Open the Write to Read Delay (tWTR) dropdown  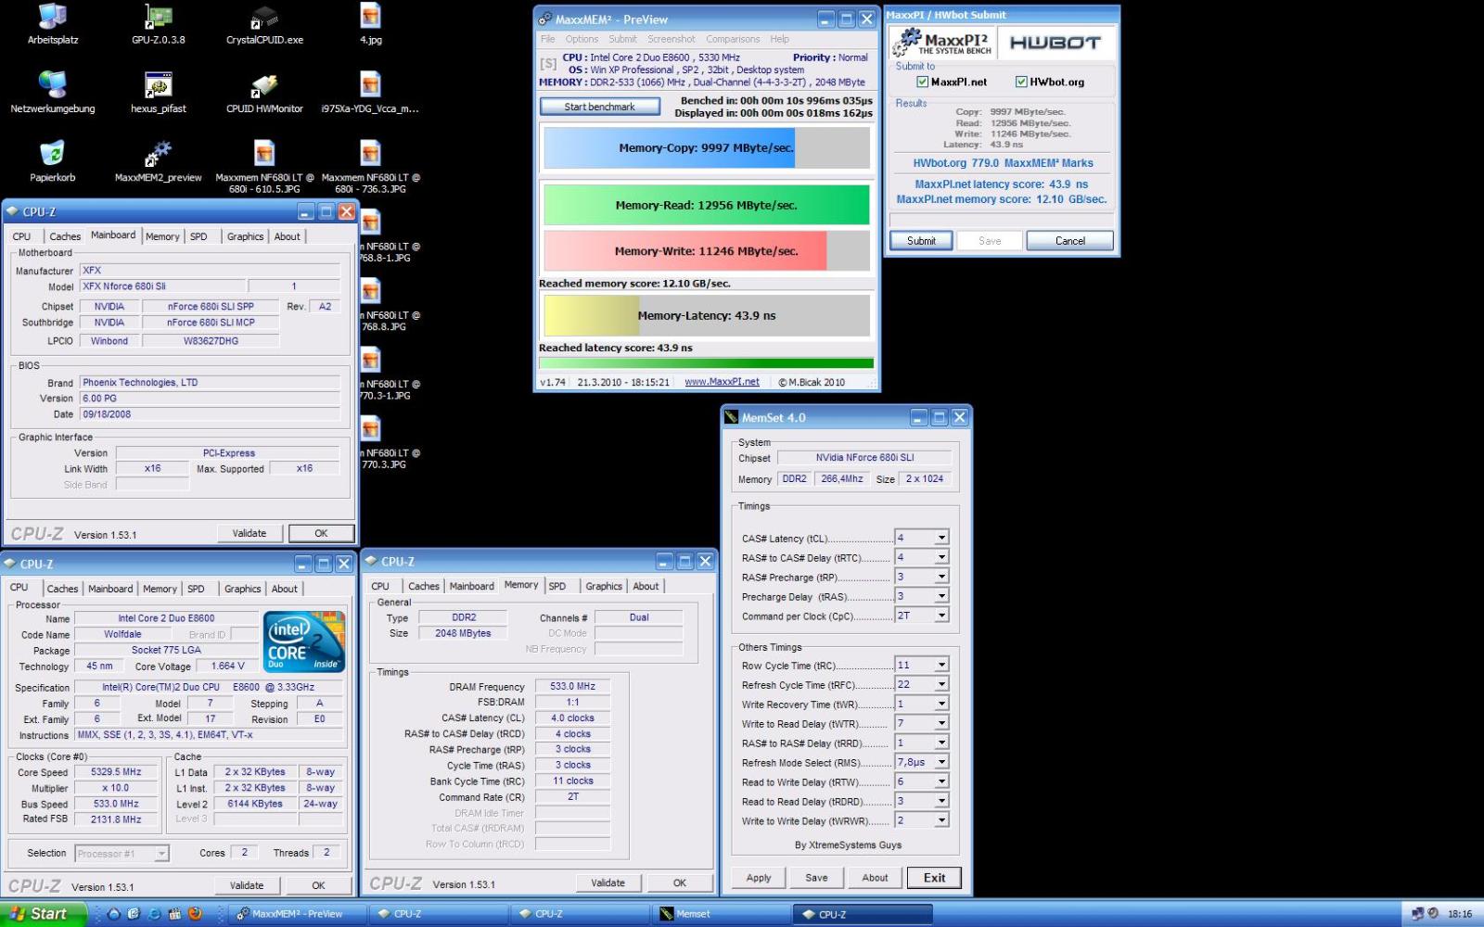[x=941, y=723]
